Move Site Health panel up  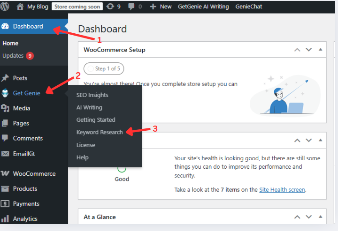click(x=297, y=141)
